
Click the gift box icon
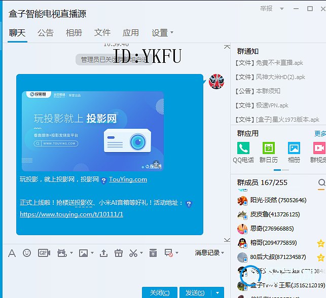(x=119, y=253)
